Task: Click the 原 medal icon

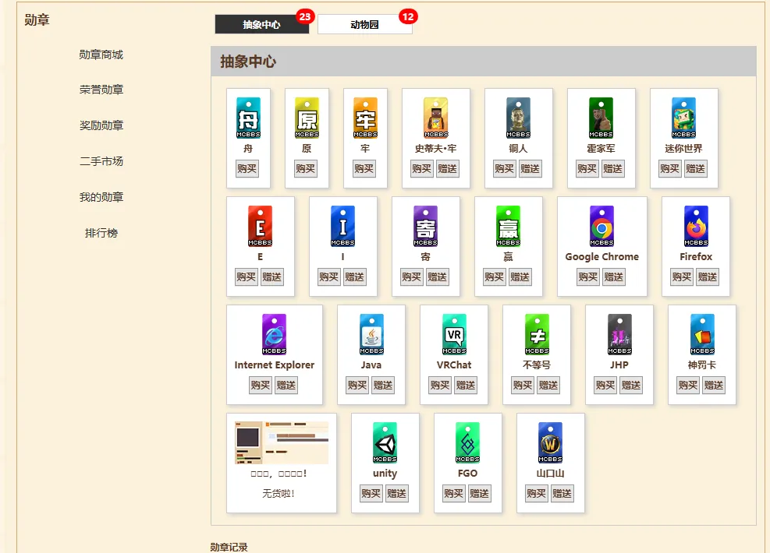Action: click(x=307, y=118)
